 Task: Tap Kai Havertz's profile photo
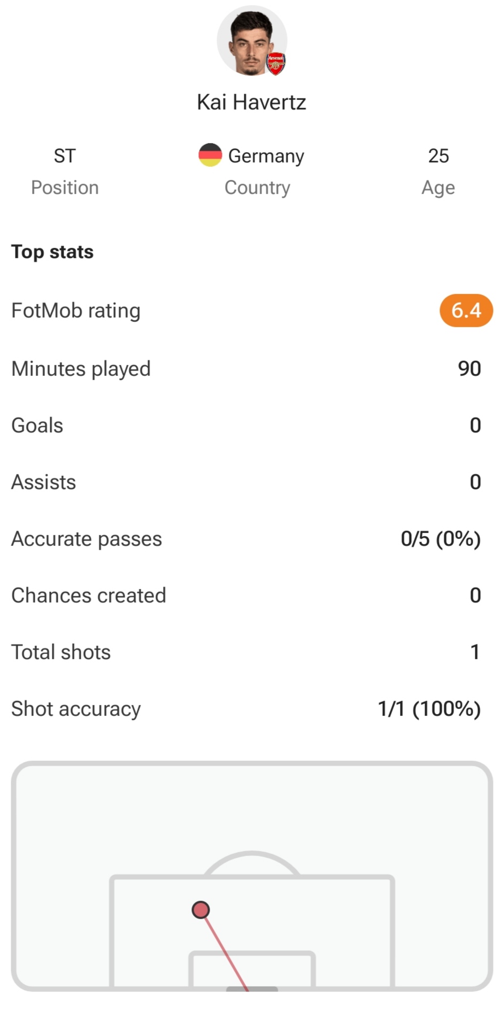tap(251, 41)
